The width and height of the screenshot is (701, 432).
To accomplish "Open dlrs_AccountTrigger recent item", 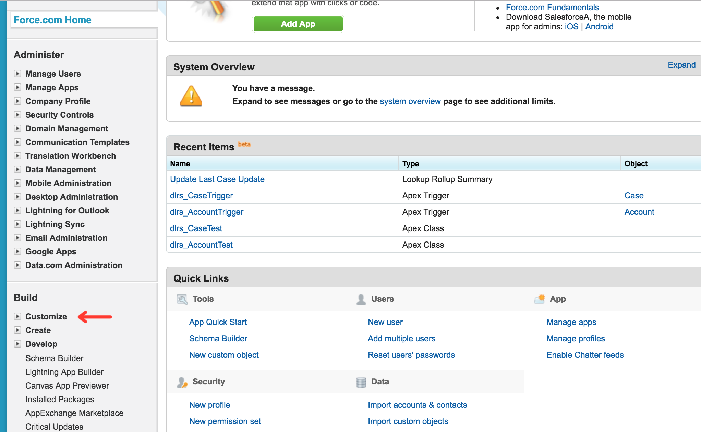I will [x=207, y=212].
